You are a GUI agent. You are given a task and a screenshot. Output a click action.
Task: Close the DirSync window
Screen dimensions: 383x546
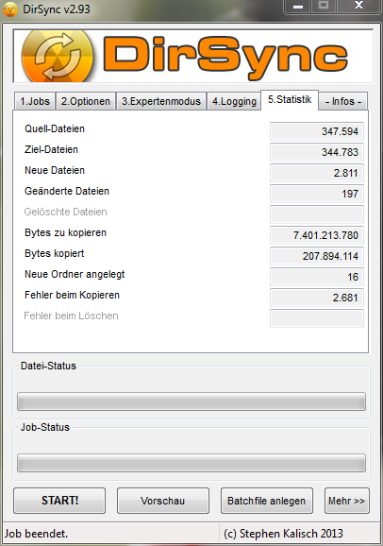(x=358, y=6)
